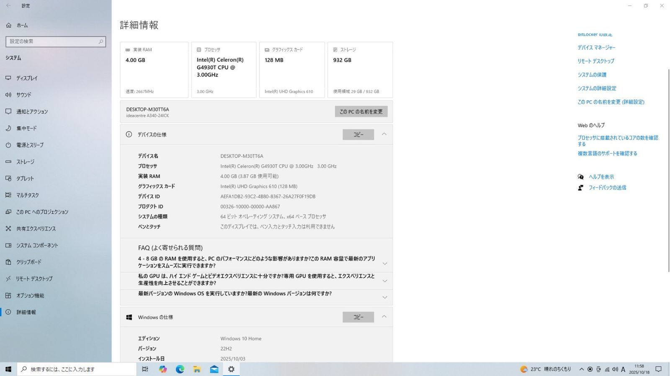Open the volume control in the tray
This screenshot has width=670, height=376.
616,369
